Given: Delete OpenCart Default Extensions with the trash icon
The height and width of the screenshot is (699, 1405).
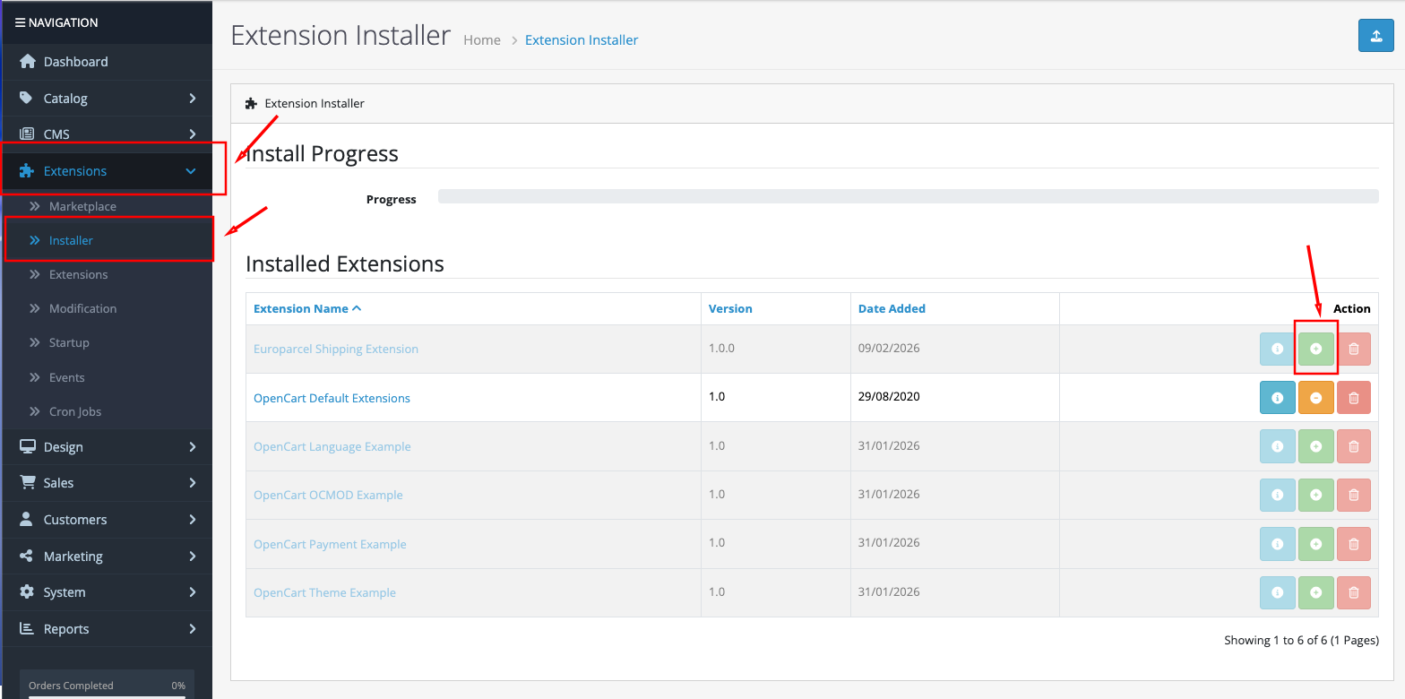Looking at the screenshot, I should click(1354, 397).
